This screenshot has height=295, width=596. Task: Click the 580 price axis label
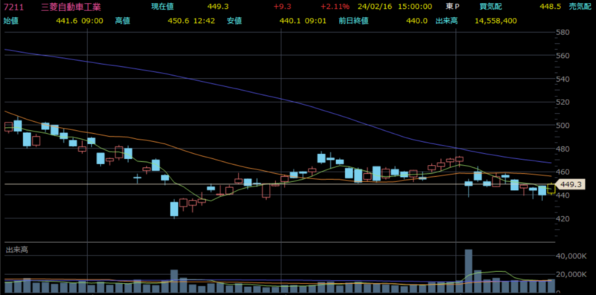point(564,32)
